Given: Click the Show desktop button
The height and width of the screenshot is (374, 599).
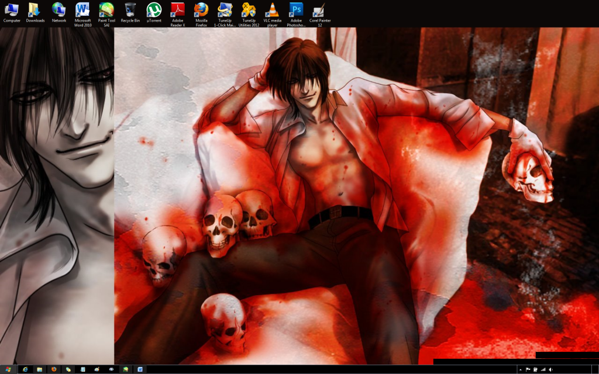Looking at the screenshot, I should click(x=595, y=369).
